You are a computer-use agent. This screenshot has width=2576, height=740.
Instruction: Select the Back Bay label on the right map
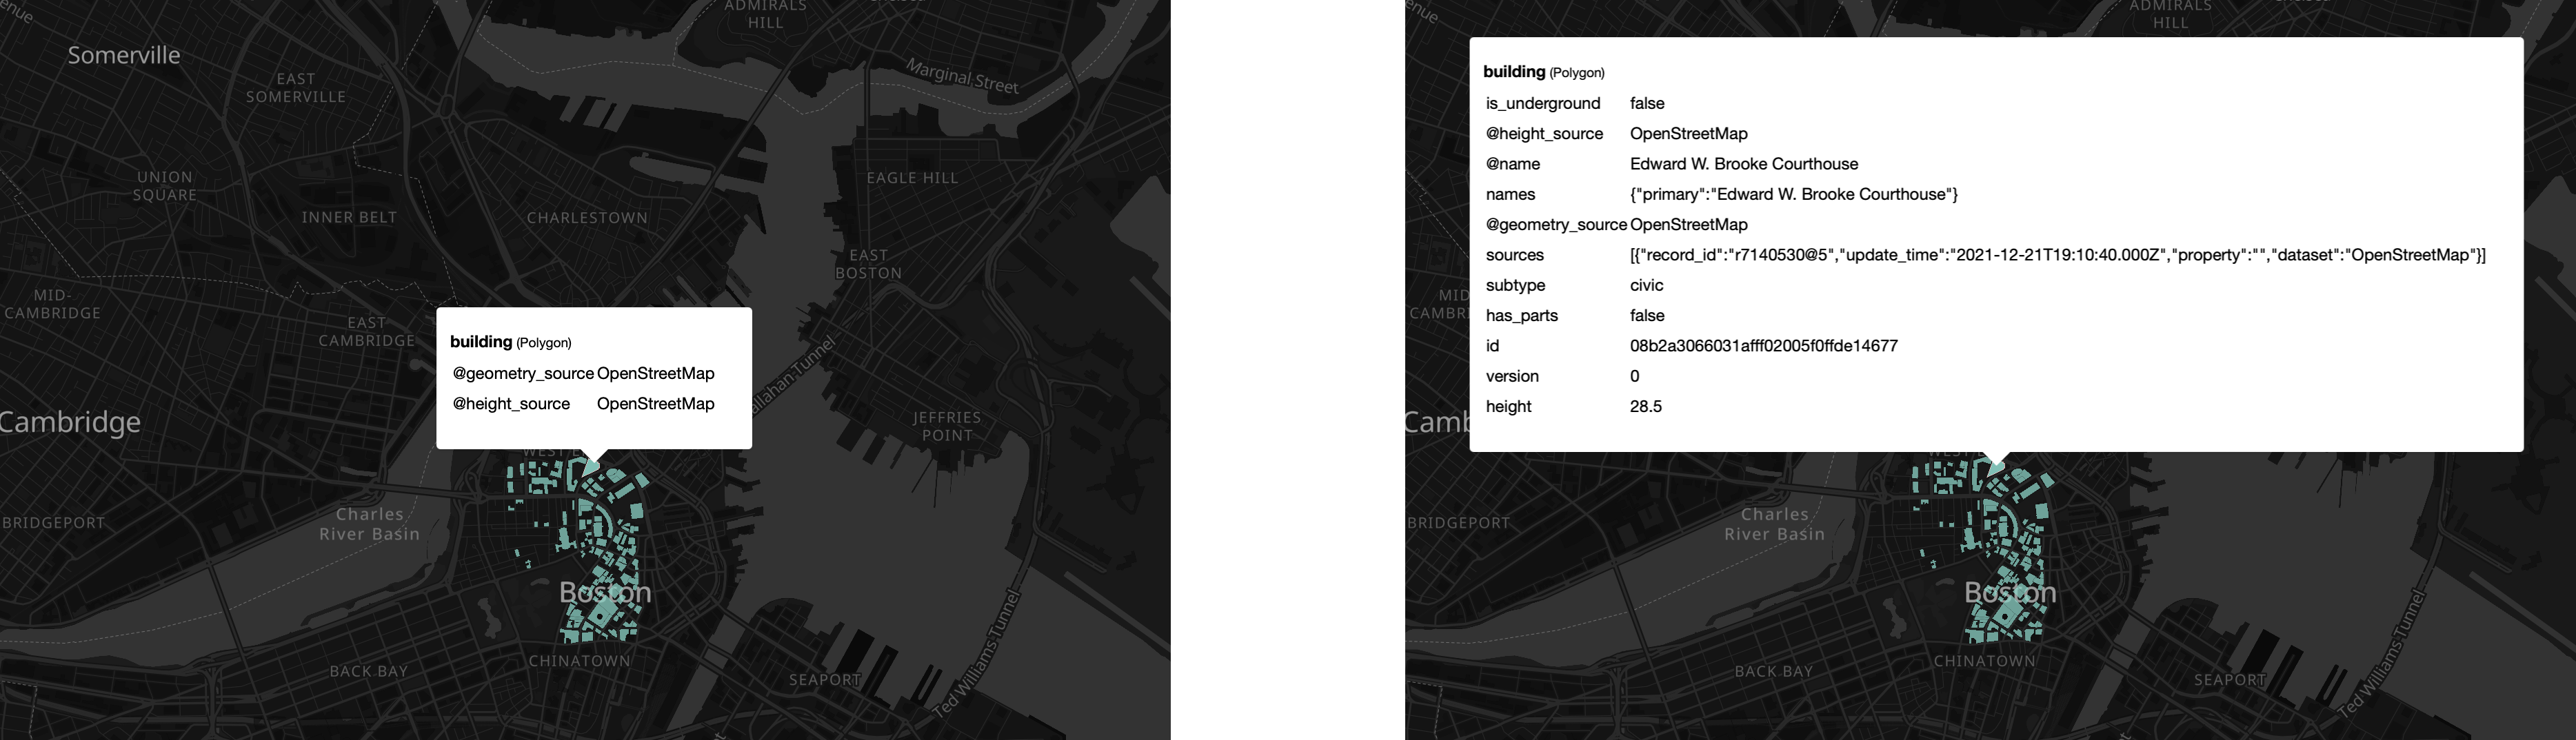click(x=1774, y=671)
